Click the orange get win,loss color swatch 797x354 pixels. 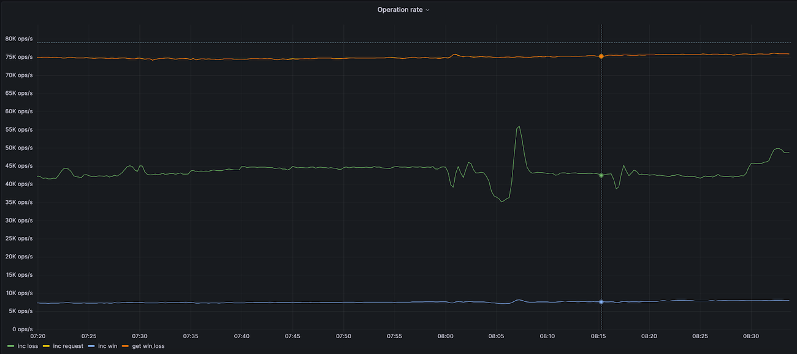pos(125,346)
